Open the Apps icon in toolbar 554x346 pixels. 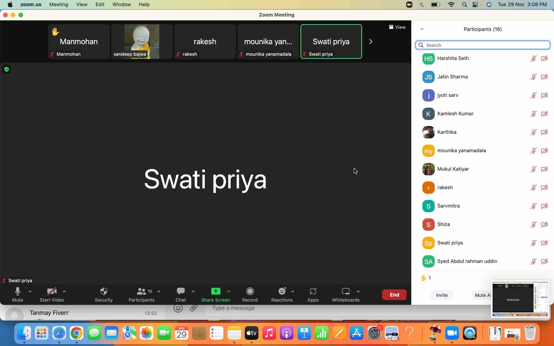[313, 291]
